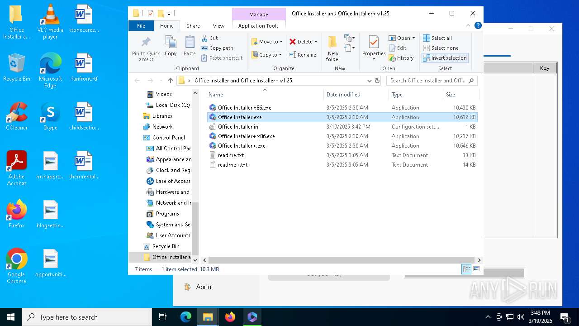Viewport: 579px width, 326px height.
Task: Click Firefox icon in taskbar
Action: coord(230,317)
